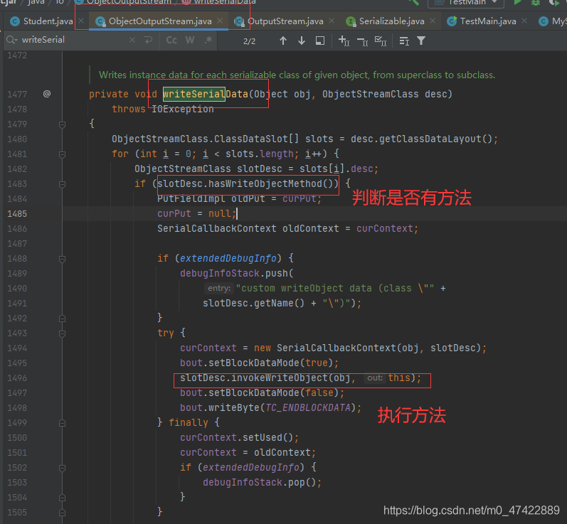Toggle Match Case (Cc) option
This screenshot has width=567, height=524.
pyautogui.click(x=171, y=40)
